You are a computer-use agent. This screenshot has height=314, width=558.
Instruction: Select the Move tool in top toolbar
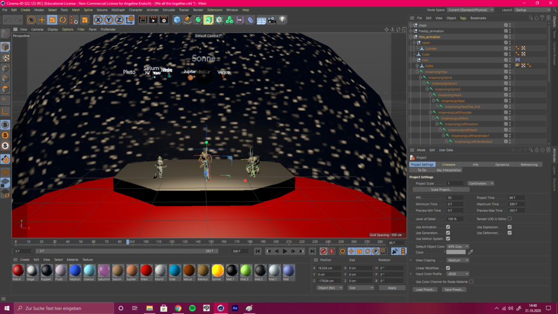42,20
